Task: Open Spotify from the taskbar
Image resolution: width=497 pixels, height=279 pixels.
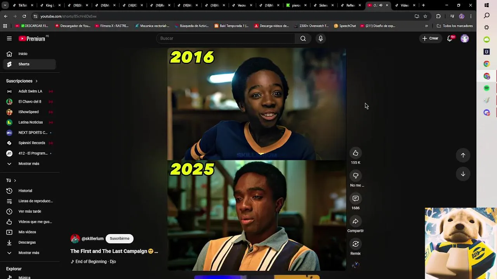Action: (487, 88)
